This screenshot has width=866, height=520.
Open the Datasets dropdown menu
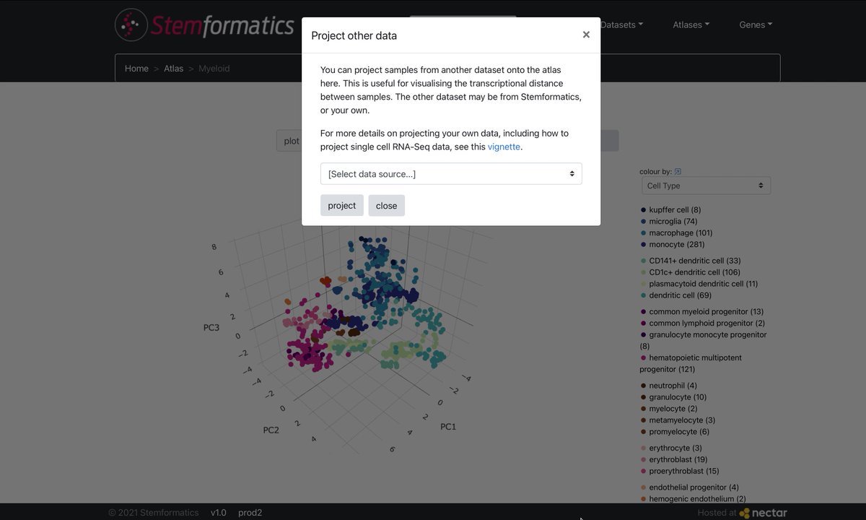click(x=621, y=25)
